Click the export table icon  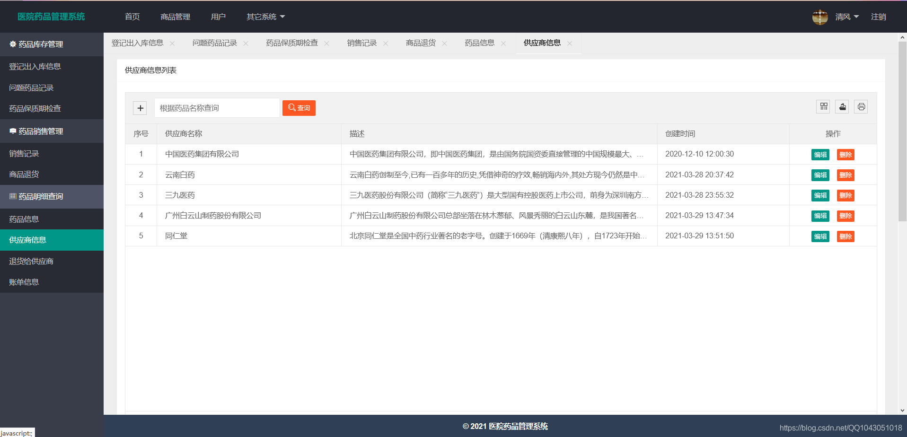842,106
